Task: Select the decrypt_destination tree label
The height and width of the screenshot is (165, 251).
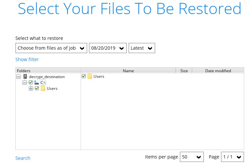Action: coord(47,77)
